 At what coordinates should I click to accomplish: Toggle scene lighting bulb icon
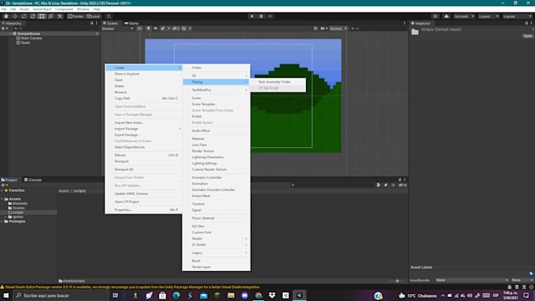coord(148,28)
